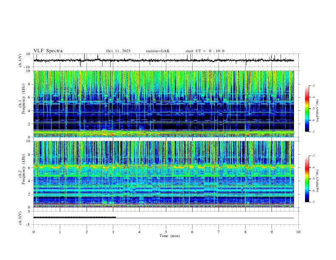Click the date 'Oct. 11, 2025'
Screen dimensions: 336x260
(118, 51)
